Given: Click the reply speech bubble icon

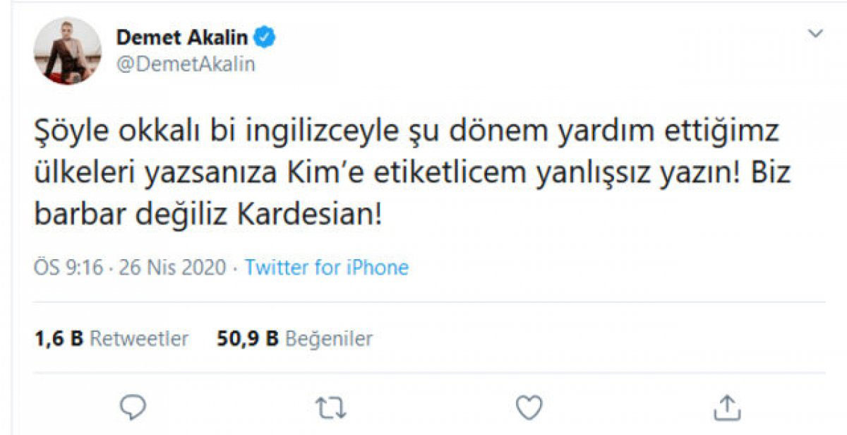Looking at the screenshot, I should point(132,407).
